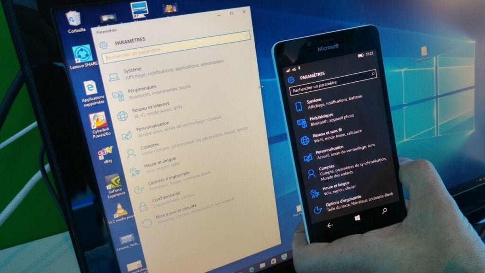
Task: Tap the search button in phone navigation bar
Action: coord(385,211)
